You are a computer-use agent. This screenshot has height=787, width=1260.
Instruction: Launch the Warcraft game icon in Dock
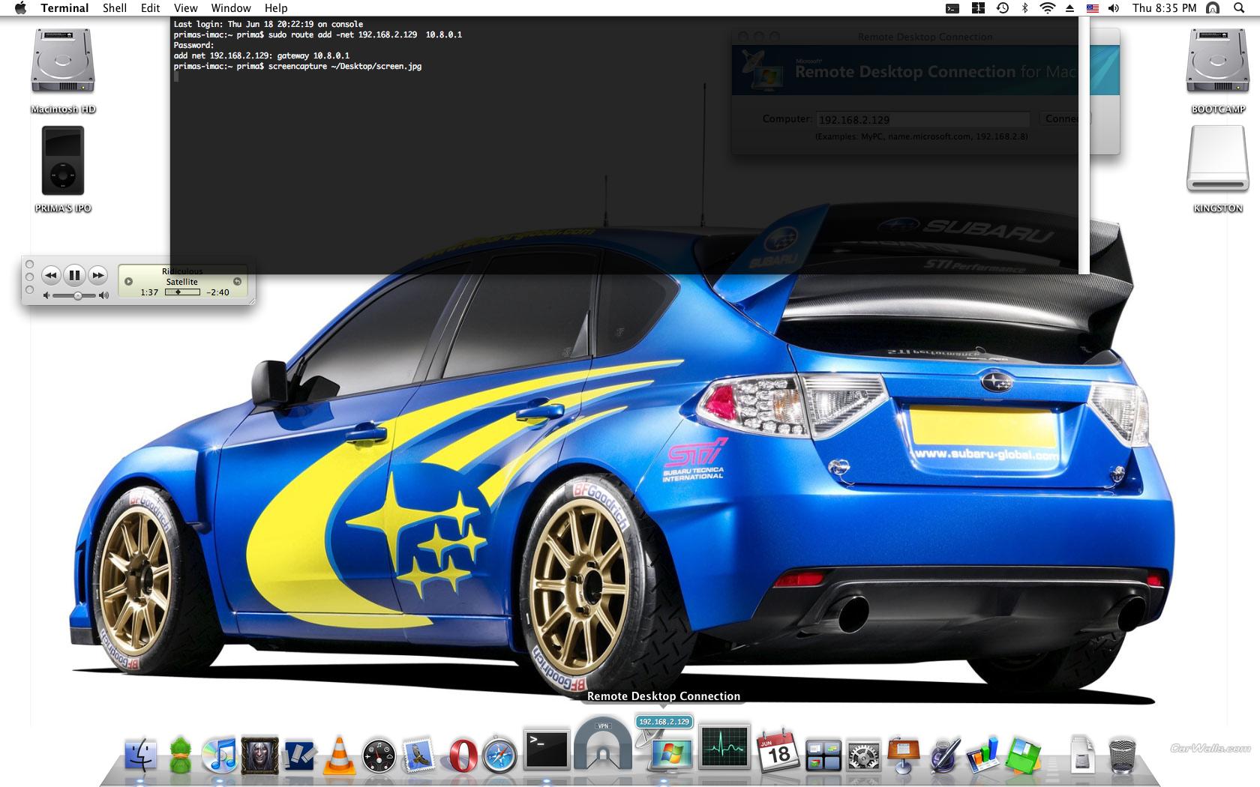click(x=259, y=755)
